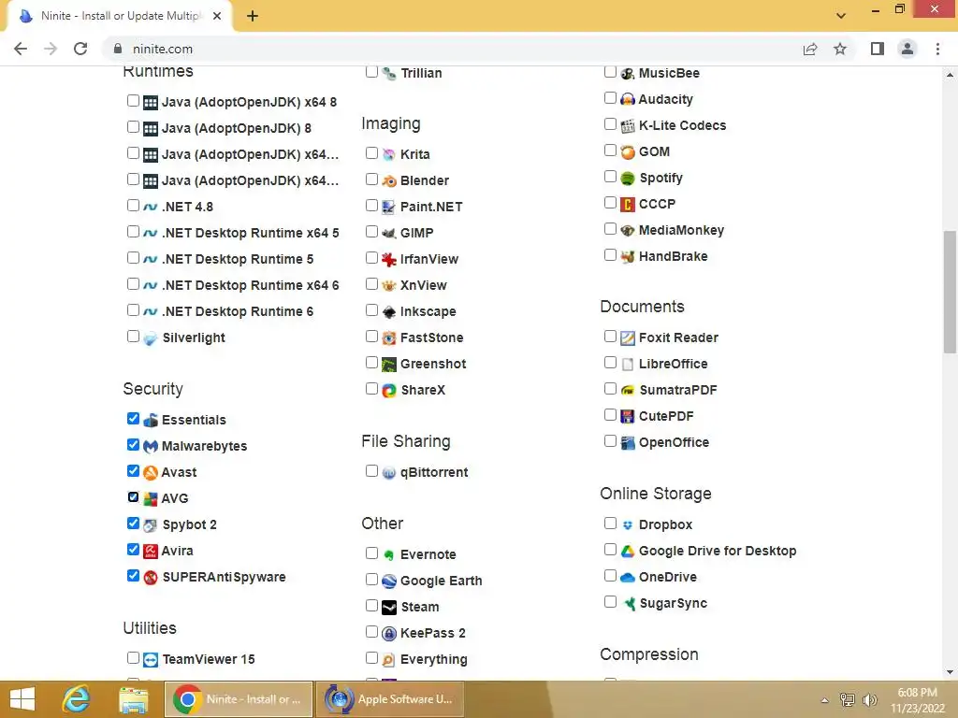Image resolution: width=958 pixels, height=718 pixels.
Task: Check the Foxit Reader checkbox
Action: 610,336
